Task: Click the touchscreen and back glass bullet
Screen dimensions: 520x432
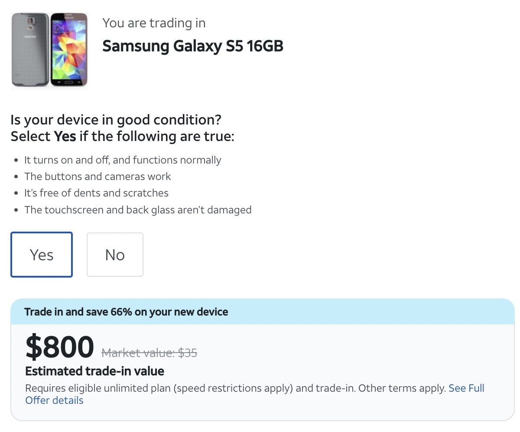Action: coord(138,210)
